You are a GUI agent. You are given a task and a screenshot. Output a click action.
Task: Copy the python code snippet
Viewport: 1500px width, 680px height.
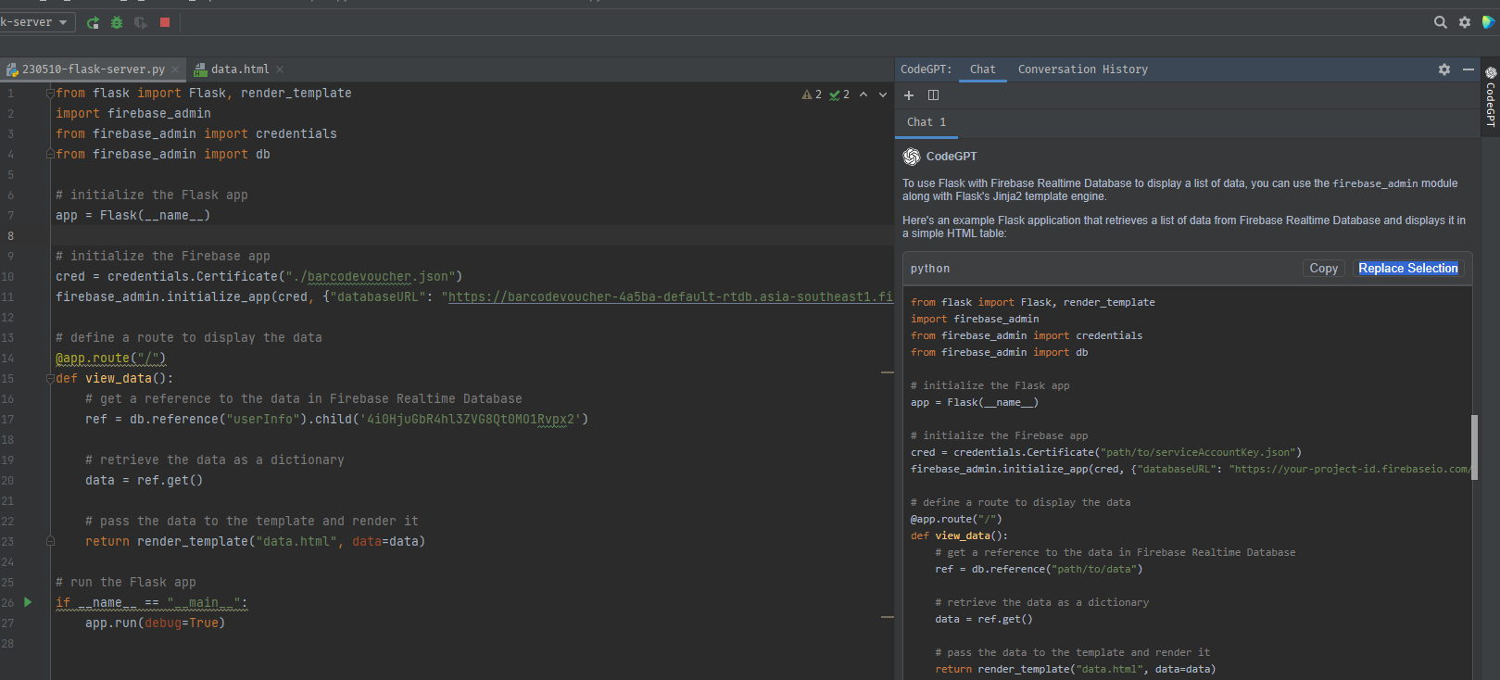[1323, 269]
